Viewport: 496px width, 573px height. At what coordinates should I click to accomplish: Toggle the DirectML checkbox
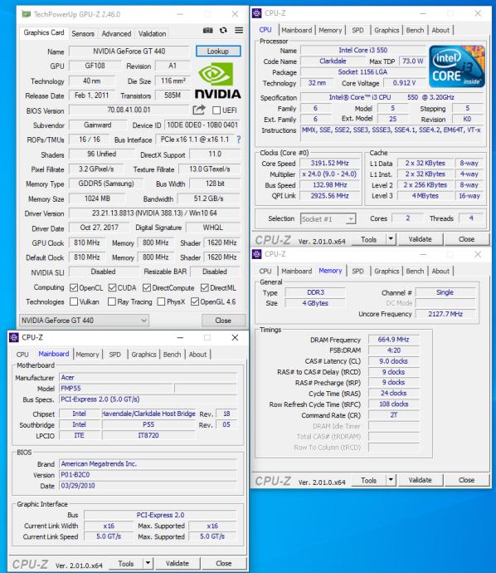point(205,288)
